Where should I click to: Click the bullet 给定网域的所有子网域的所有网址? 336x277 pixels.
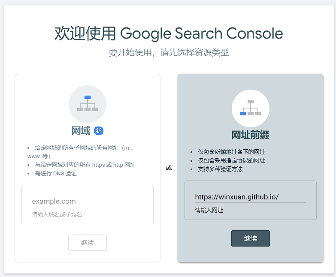[80, 152]
